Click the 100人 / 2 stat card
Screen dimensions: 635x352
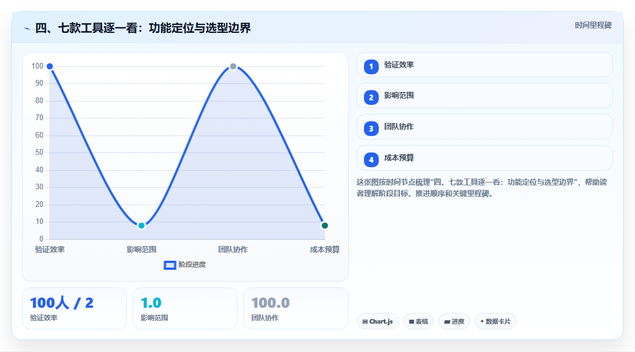coord(74,308)
